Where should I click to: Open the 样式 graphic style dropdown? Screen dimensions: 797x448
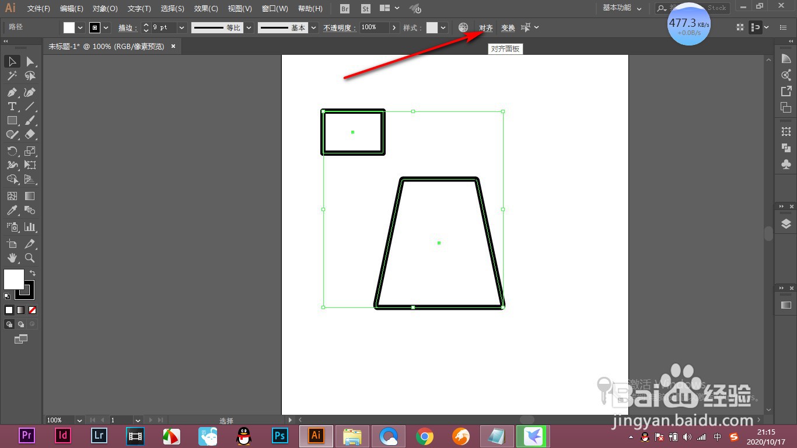(443, 27)
